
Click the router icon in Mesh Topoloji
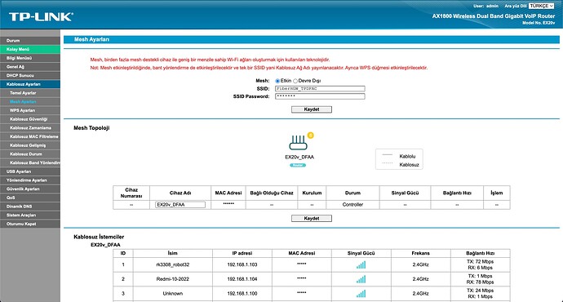click(x=299, y=143)
